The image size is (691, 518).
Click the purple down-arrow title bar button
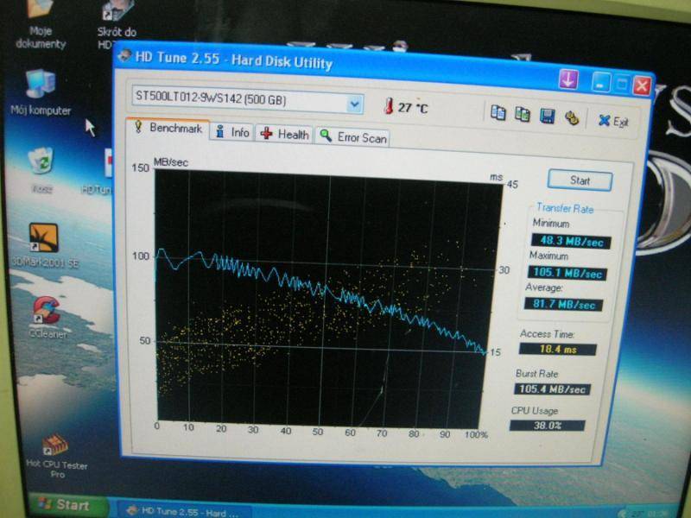[568, 80]
